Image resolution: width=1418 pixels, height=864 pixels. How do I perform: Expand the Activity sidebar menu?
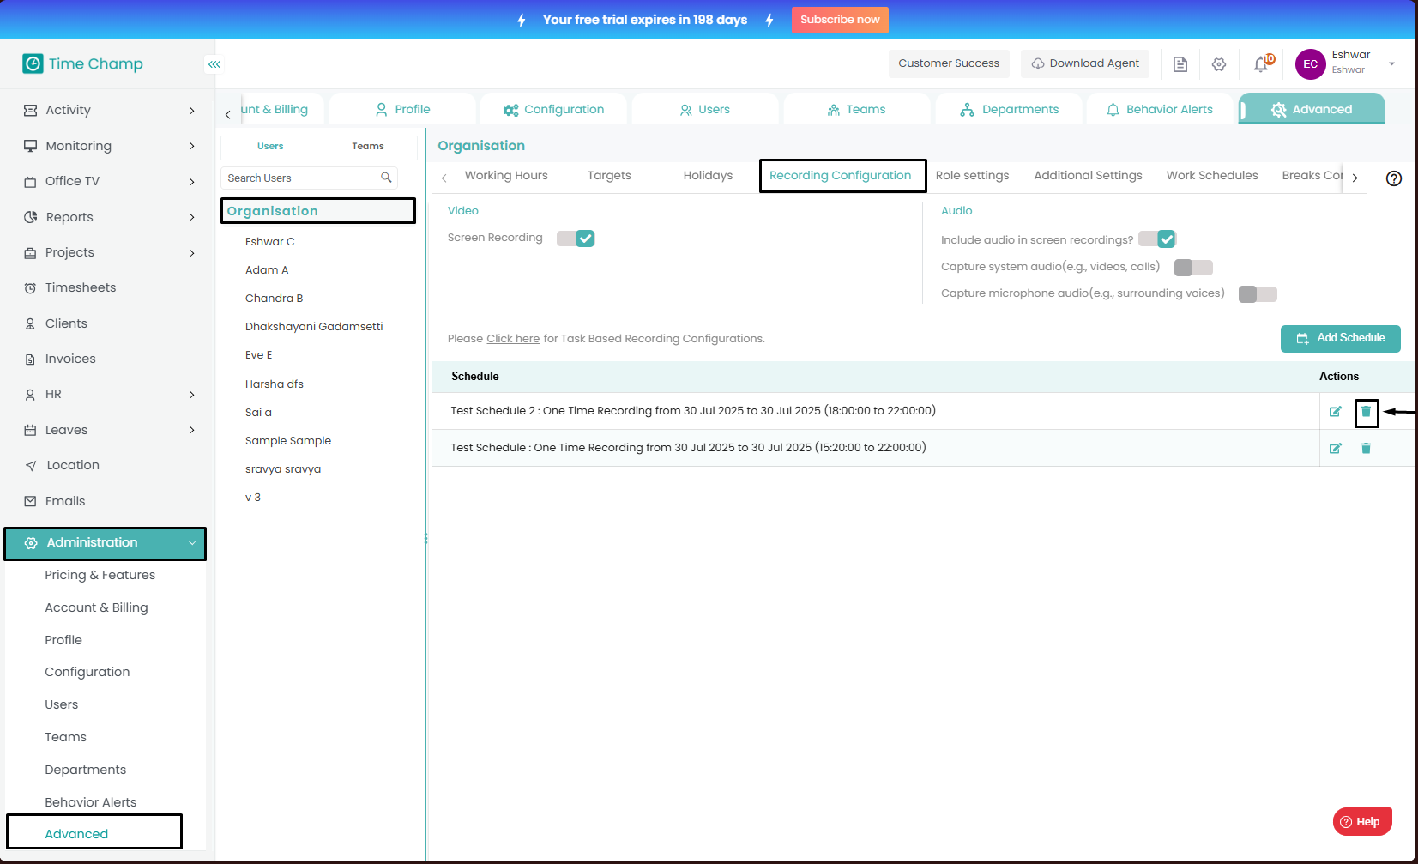pyautogui.click(x=108, y=110)
